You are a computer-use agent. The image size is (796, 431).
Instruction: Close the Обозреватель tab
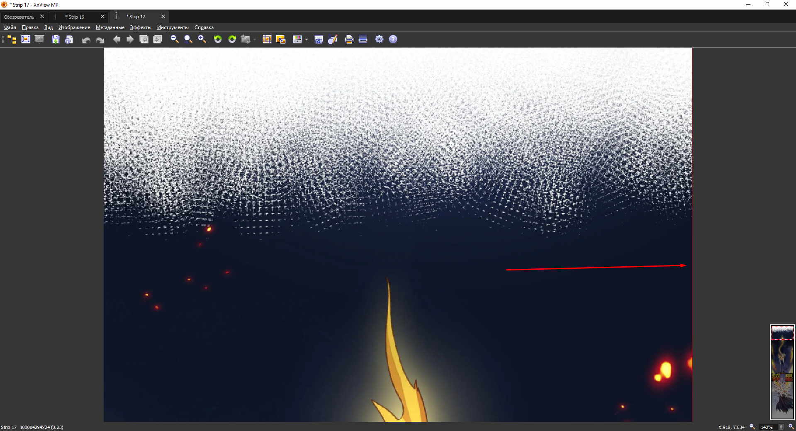pos(42,17)
